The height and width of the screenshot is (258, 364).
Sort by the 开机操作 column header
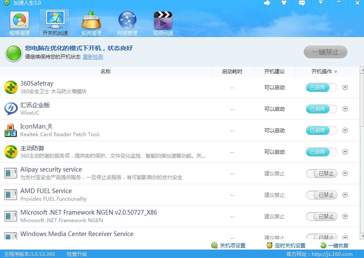[324, 72]
